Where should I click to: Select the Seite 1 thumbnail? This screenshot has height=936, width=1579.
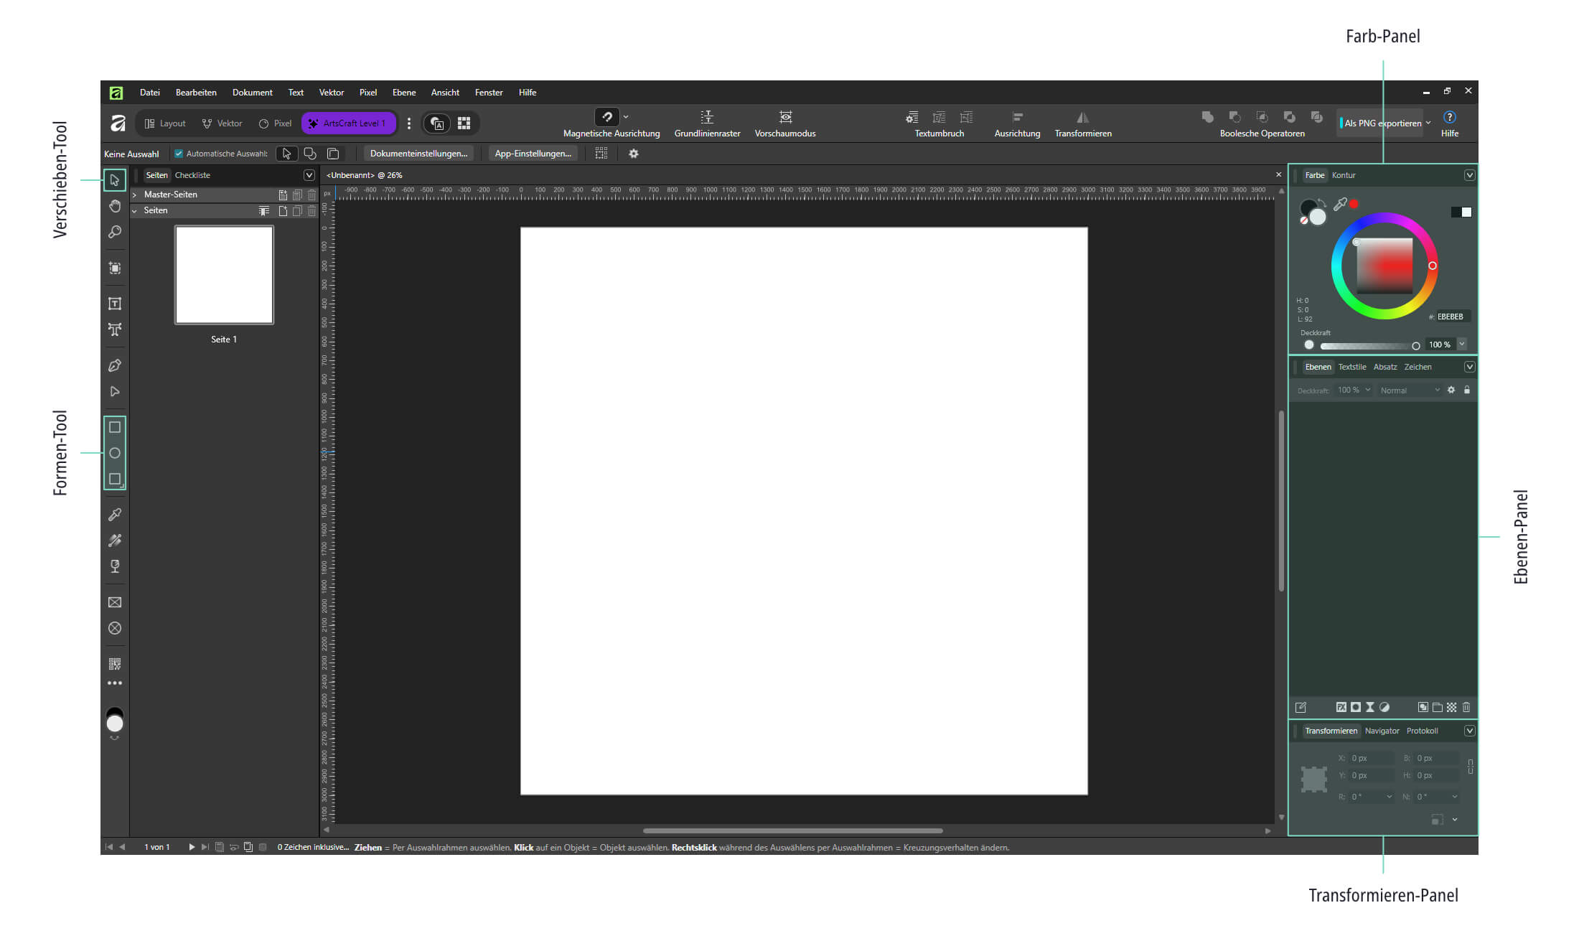pos(224,275)
